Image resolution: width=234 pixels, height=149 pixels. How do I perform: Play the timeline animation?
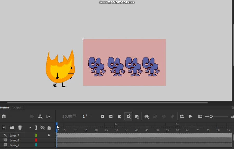191,116
